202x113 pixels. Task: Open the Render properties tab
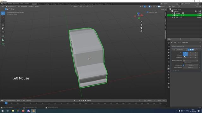point(169,47)
